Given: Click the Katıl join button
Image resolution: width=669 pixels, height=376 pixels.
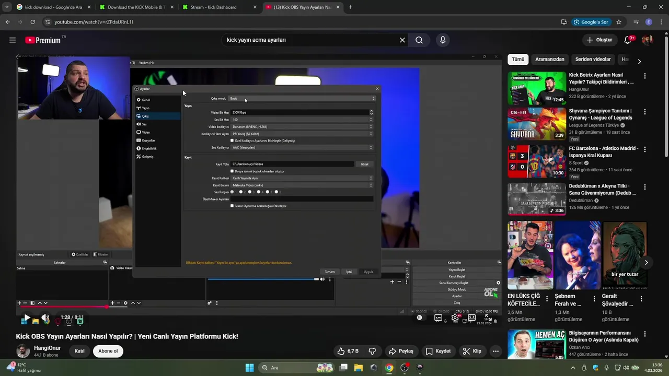Looking at the screenshot, I should (x=79, y=351).
